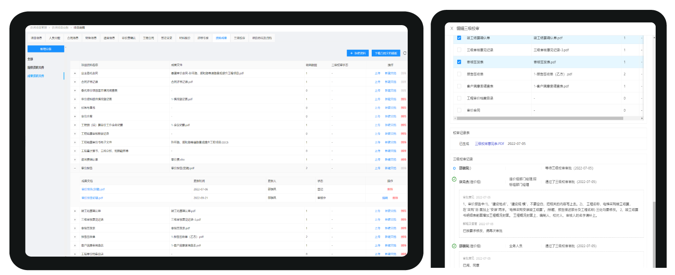Open 审价报告(定稿).pdf link in sub-table
The image size is (675, 275).
pos(93,189)
